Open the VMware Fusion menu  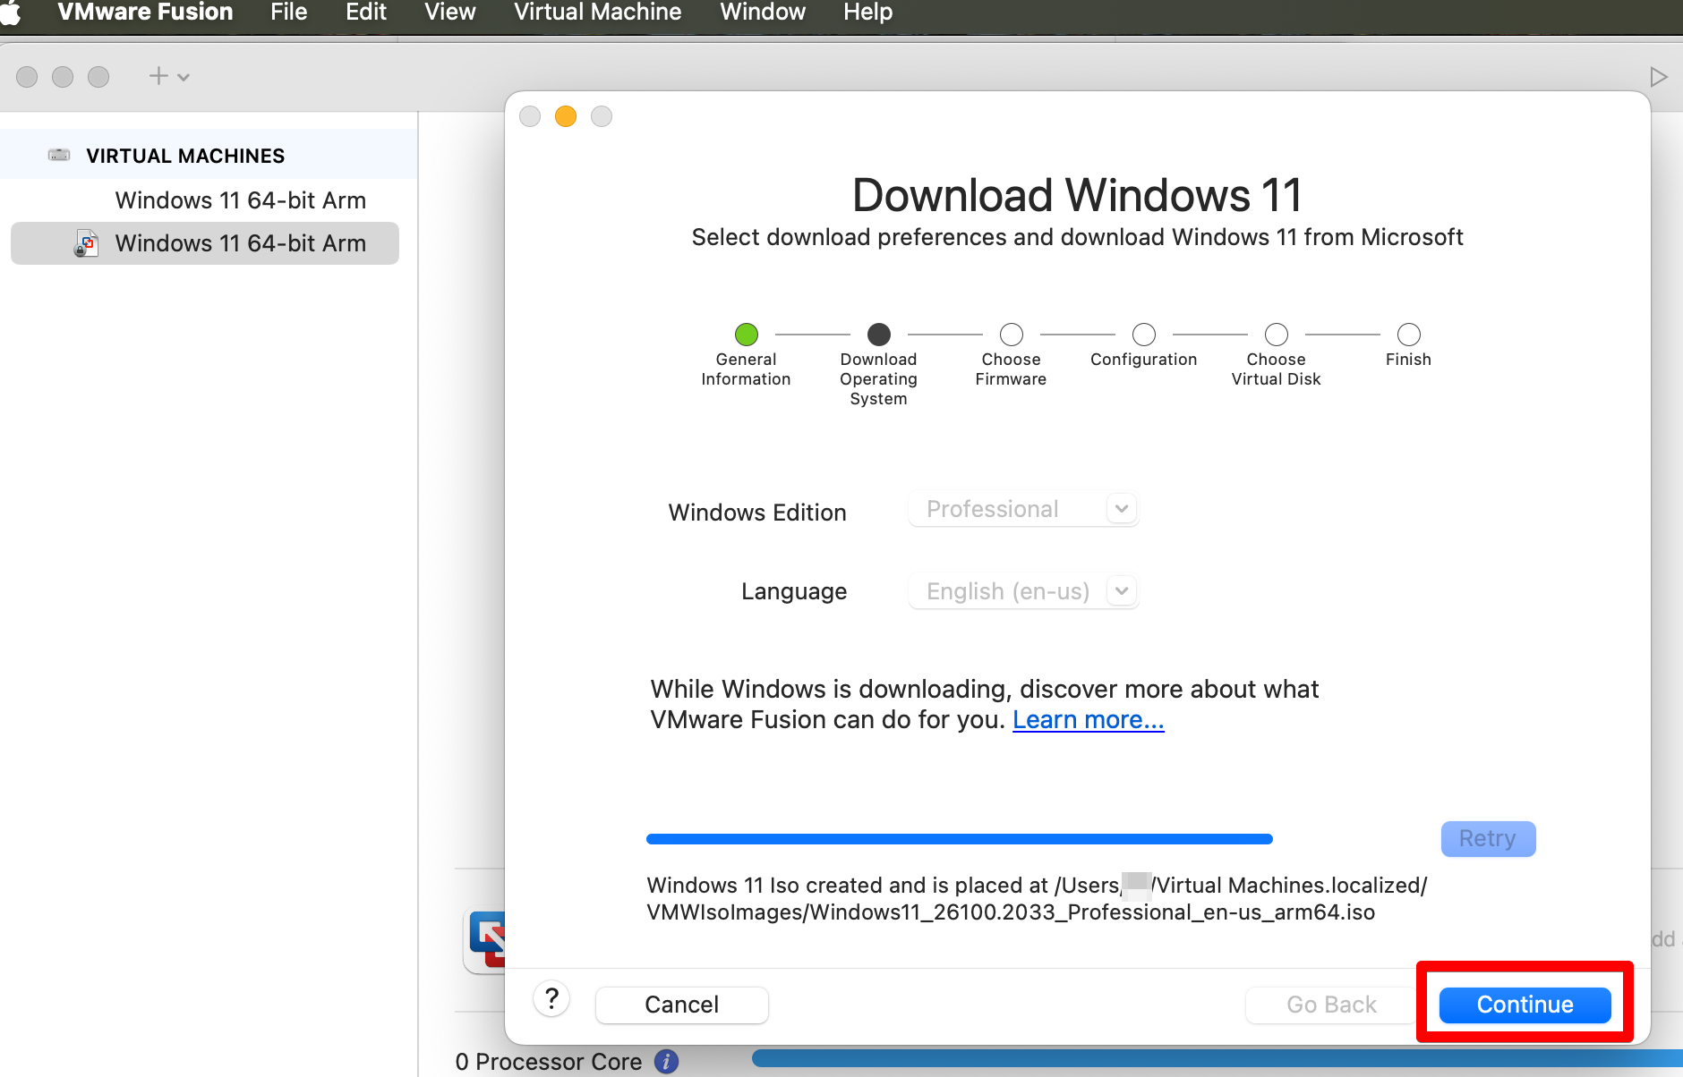145,13
